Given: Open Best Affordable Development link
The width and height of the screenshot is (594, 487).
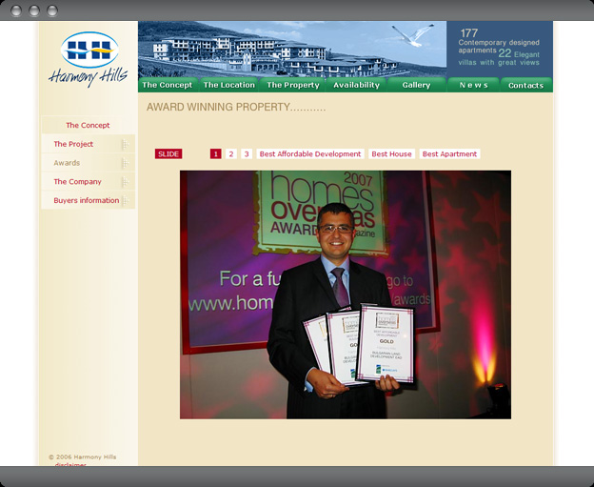Looking at the screenshot, I should click(x=310, y=154).
